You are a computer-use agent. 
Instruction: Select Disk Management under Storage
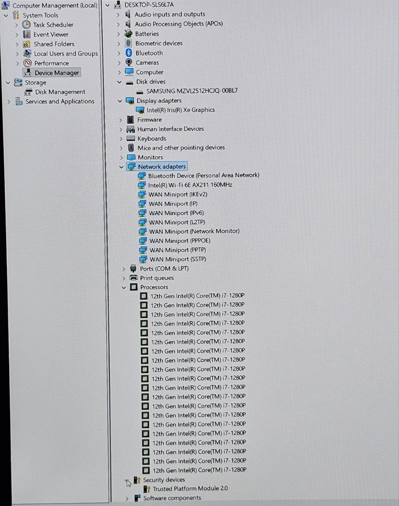tap(60, 92)
